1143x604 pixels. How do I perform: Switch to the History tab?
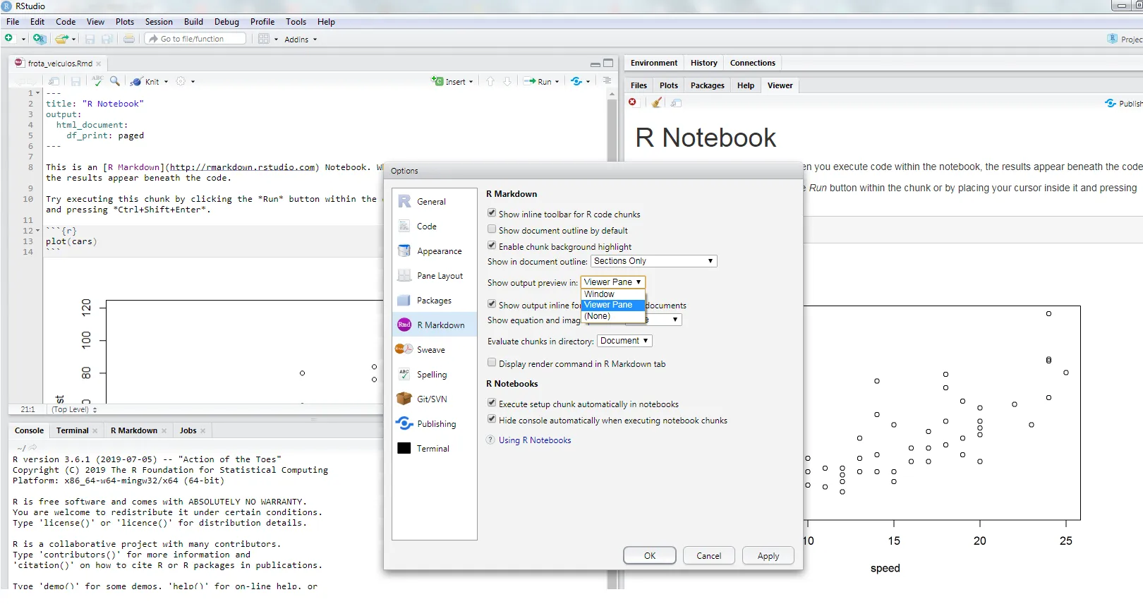704,63
